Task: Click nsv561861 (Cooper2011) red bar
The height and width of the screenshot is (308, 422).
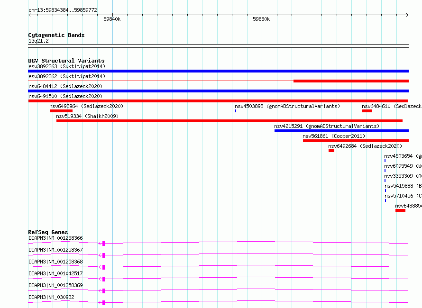Action: (x=356, y=141)
